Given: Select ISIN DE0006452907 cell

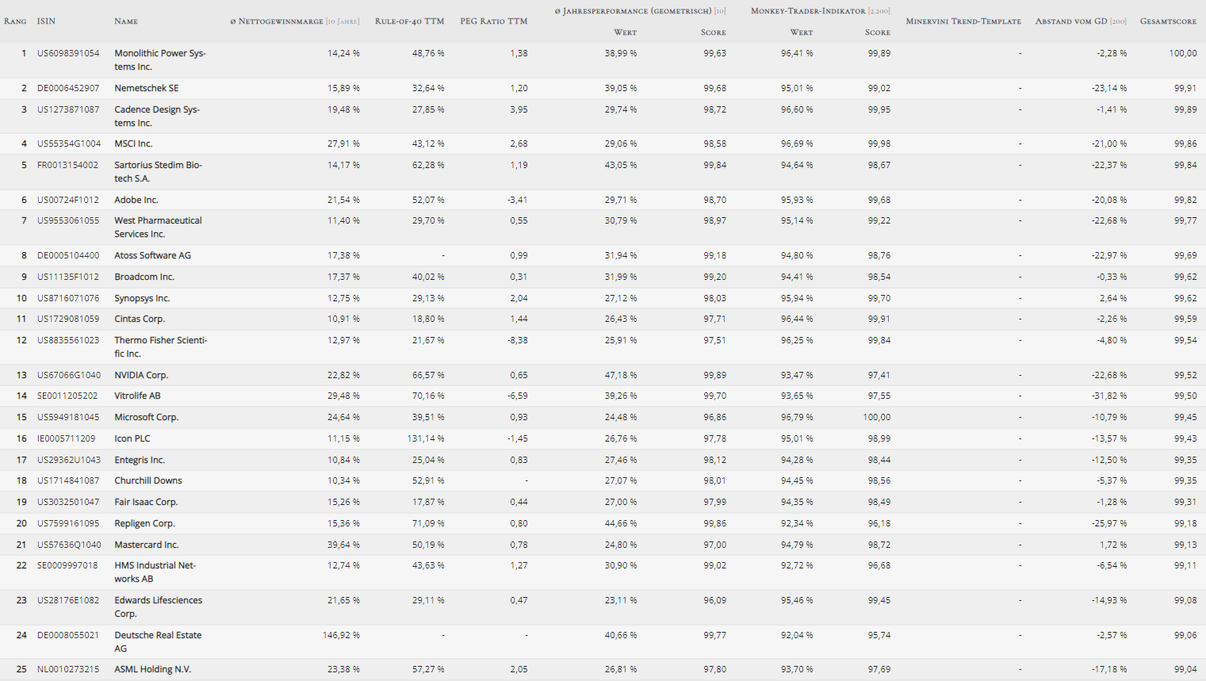Looking at the screenshot, I should pyautogui.click(x=68, y=88).
